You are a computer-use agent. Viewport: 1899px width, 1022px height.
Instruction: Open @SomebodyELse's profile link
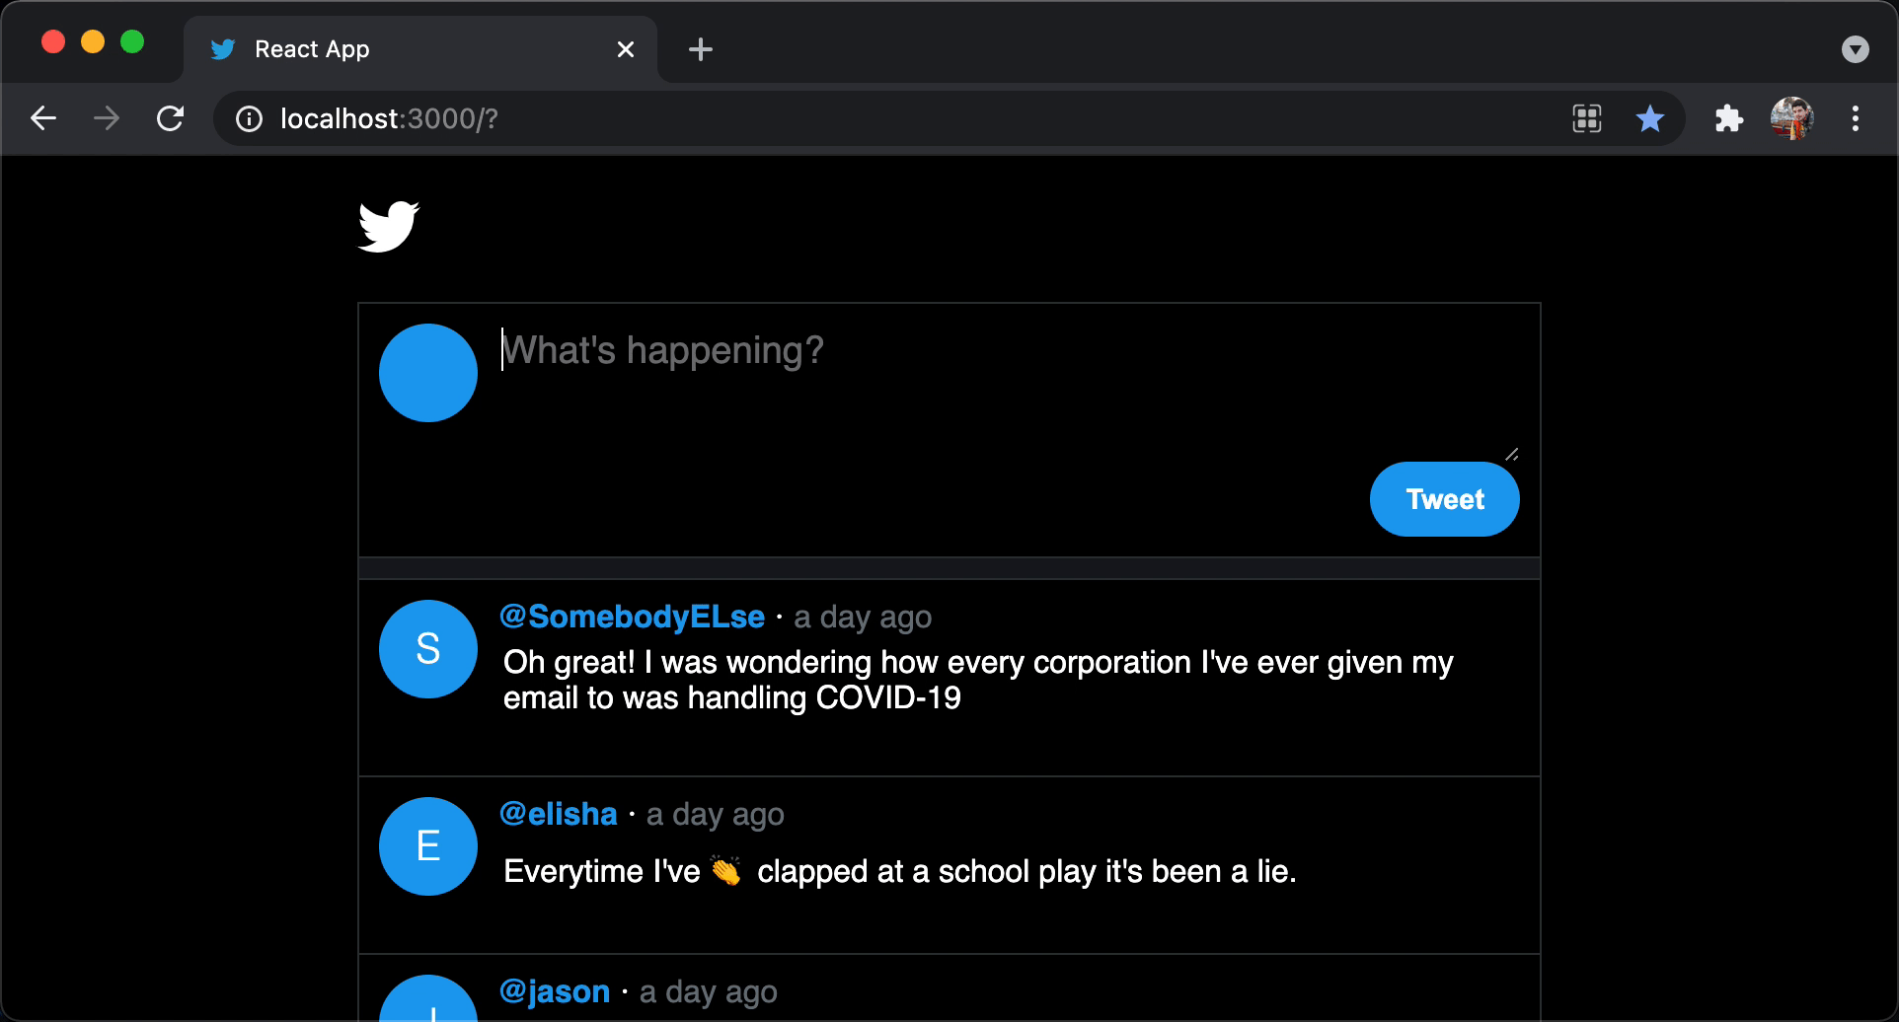point(632,616)
